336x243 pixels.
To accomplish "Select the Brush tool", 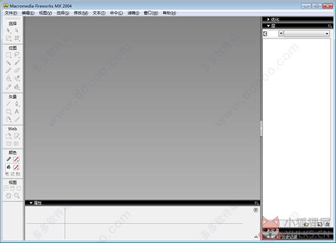I will pos(17,63).
